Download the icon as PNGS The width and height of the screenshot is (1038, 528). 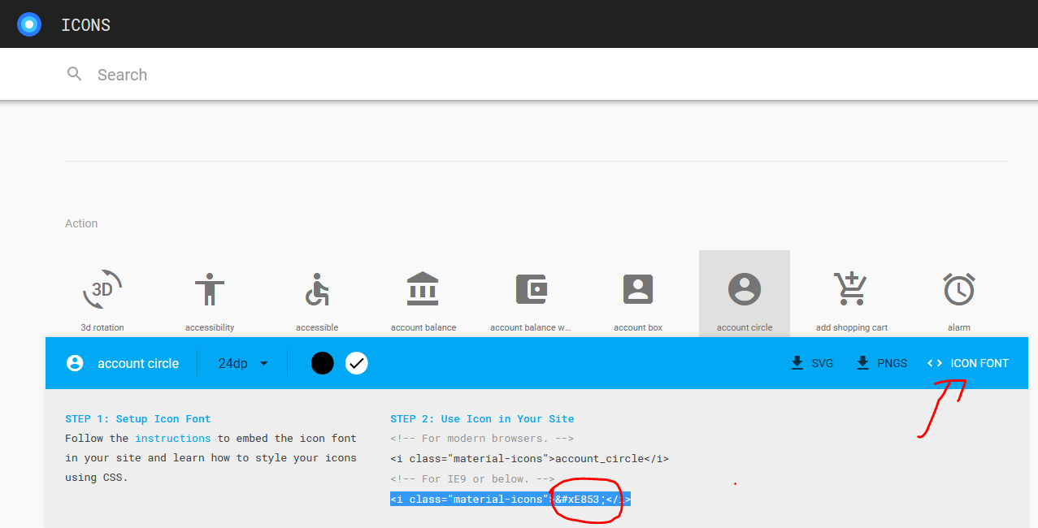[x=881, y=363]
